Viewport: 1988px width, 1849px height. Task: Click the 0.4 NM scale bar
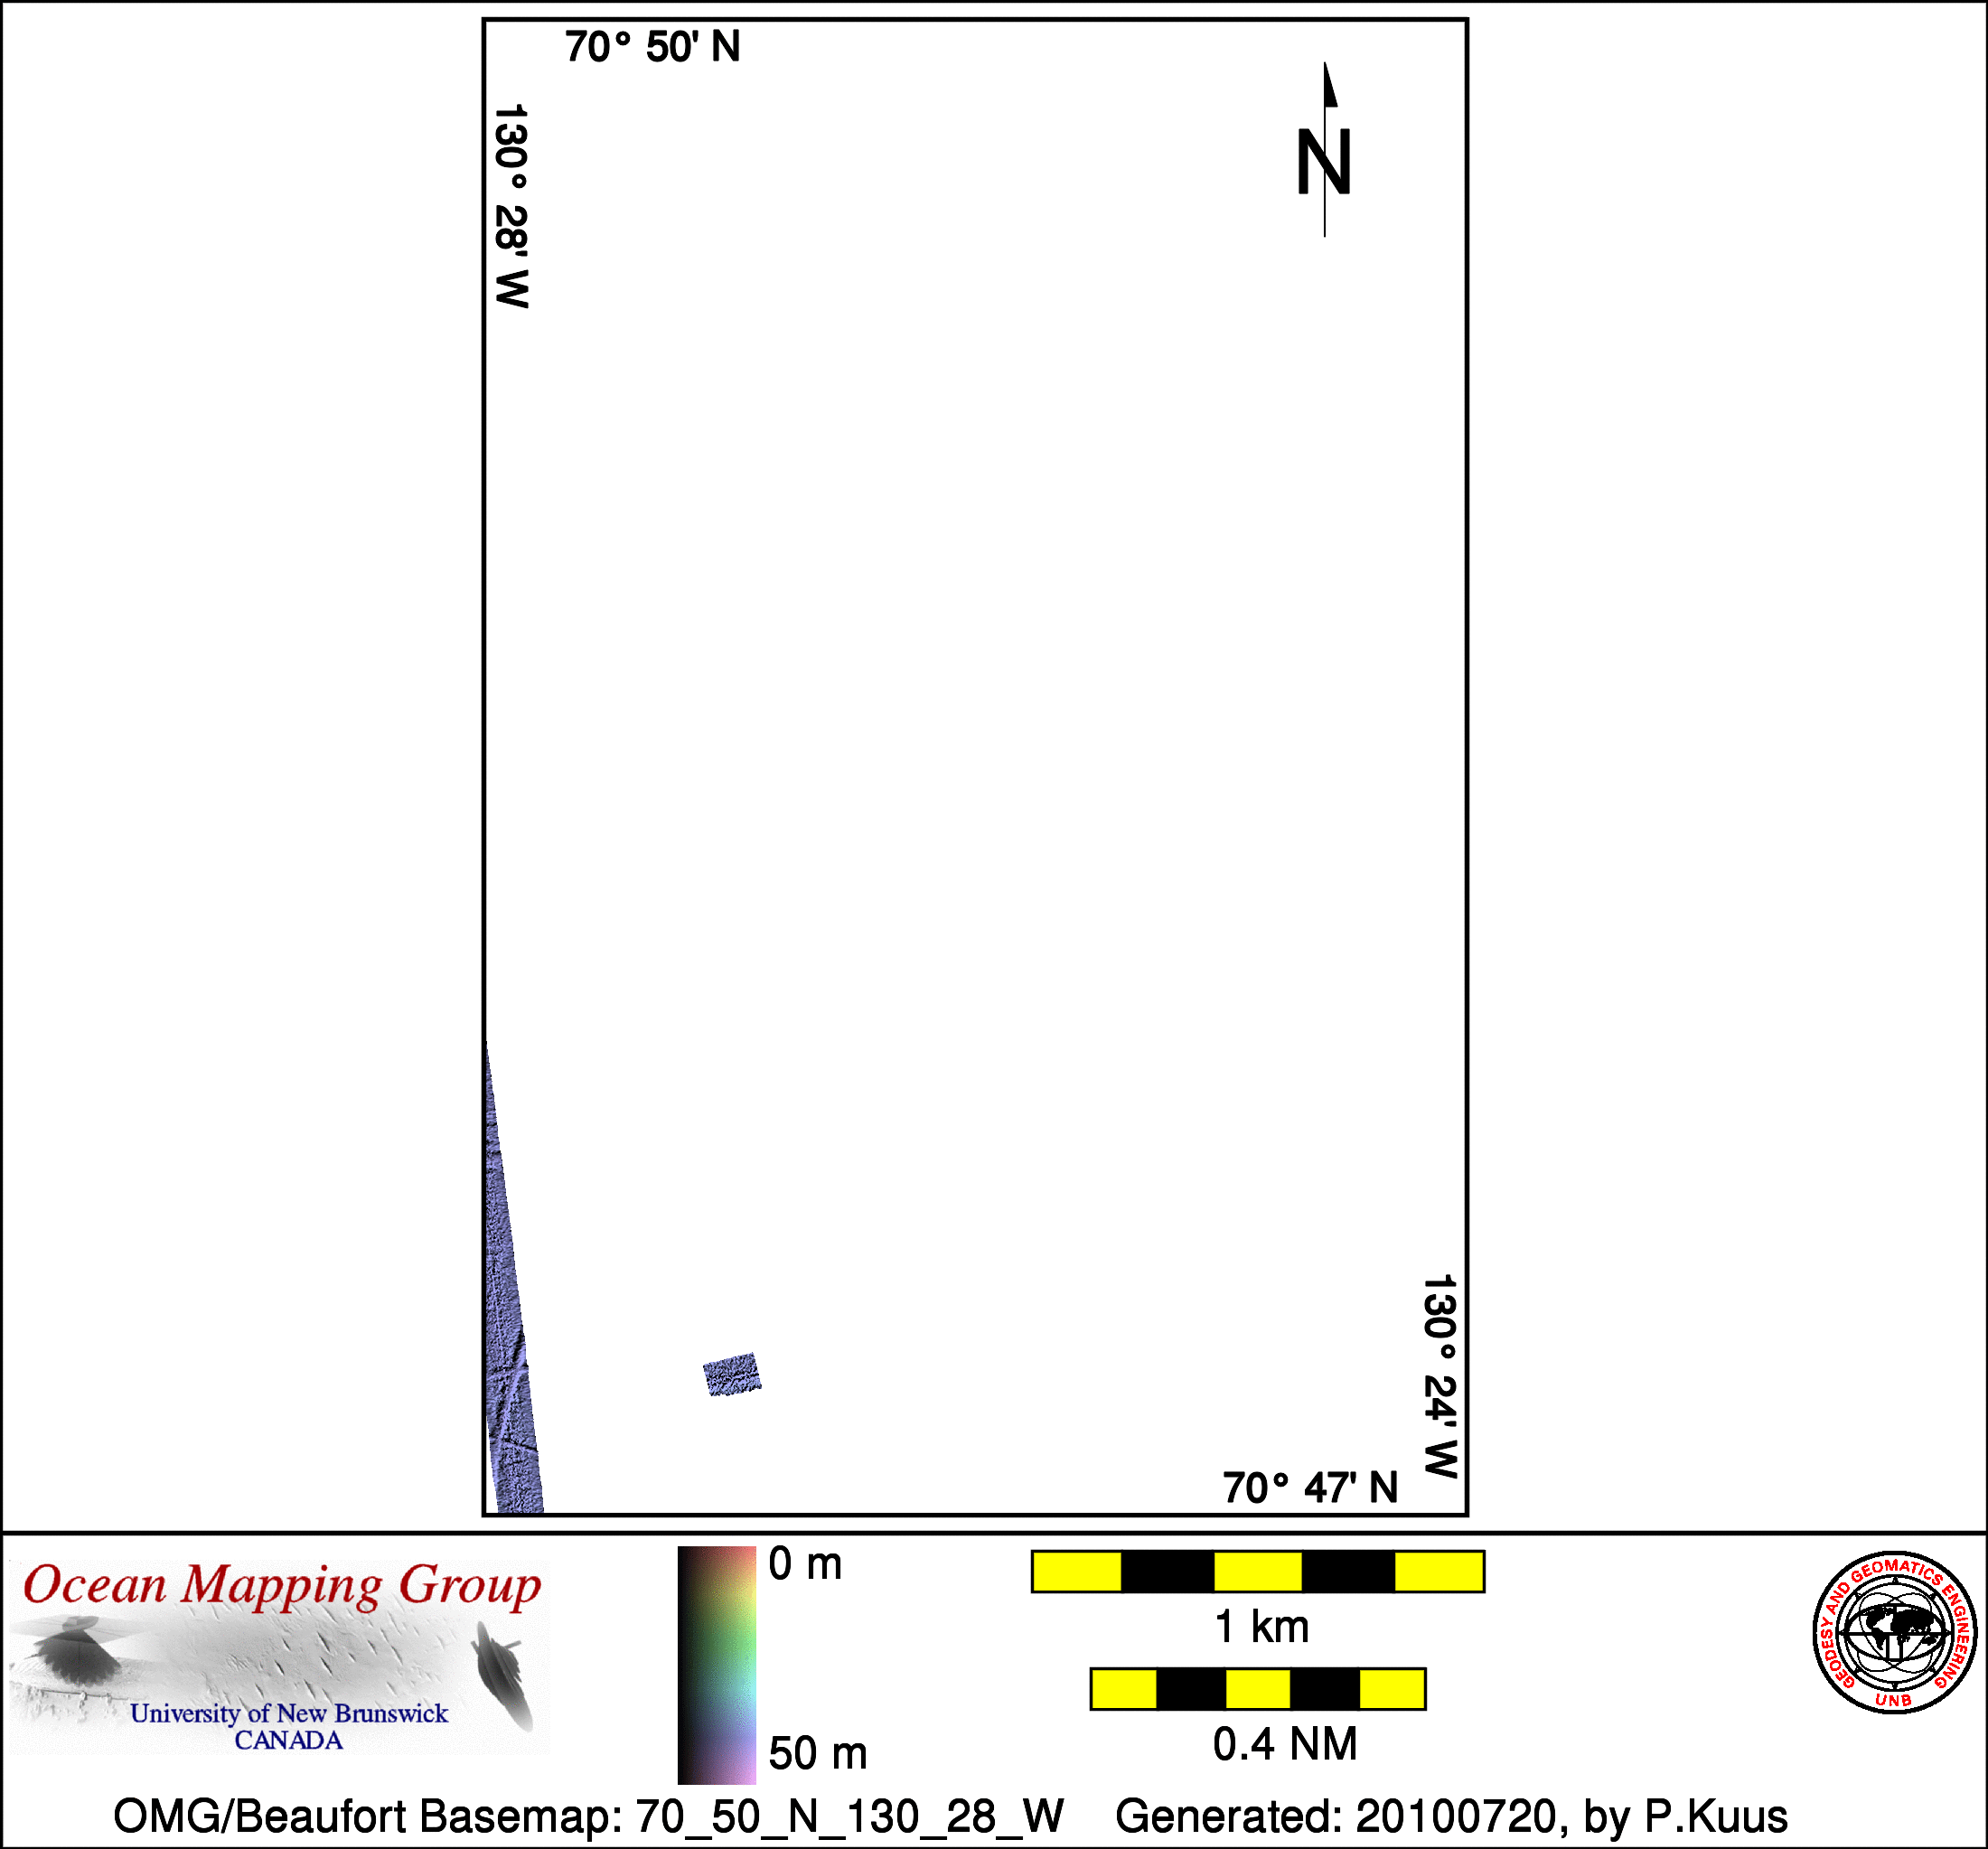coord(1257,1689)
